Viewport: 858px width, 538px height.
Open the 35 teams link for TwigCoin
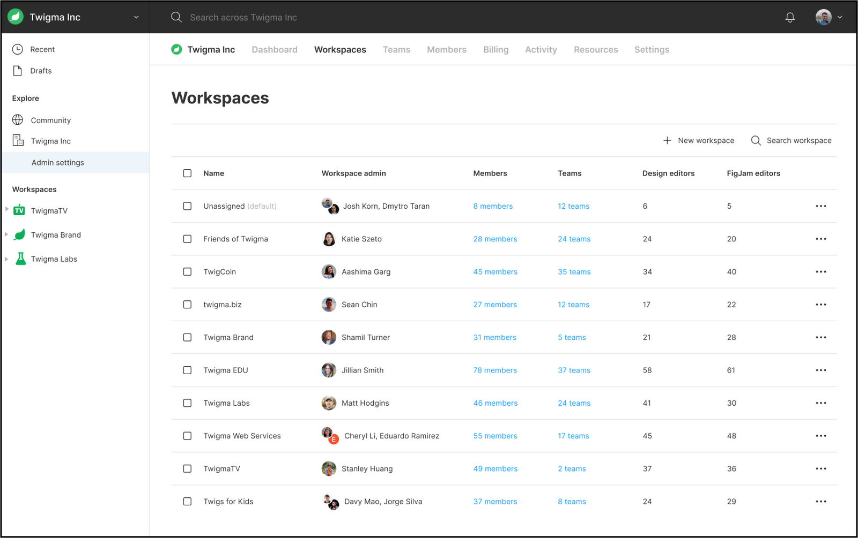click(x=574, y=272)
